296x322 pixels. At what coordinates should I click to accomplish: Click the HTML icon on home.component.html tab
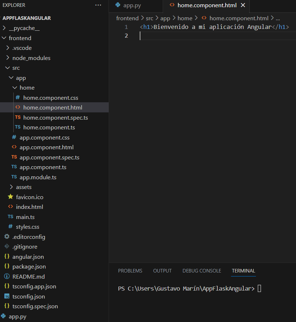[172, 5]
